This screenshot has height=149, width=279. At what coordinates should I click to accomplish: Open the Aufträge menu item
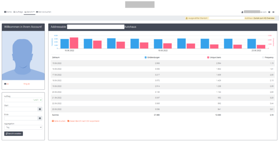coord(18,12)
